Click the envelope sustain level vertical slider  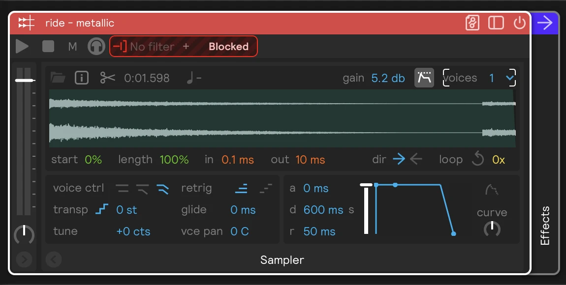(366, 209)
